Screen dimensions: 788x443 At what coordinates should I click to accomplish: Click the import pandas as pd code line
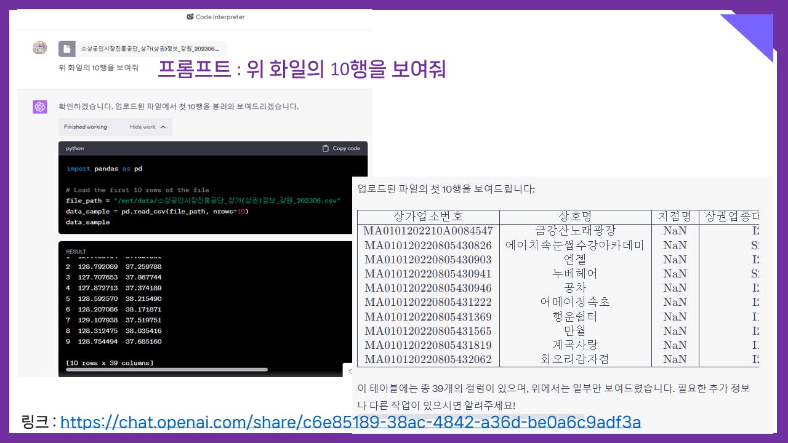pos(104,169)
